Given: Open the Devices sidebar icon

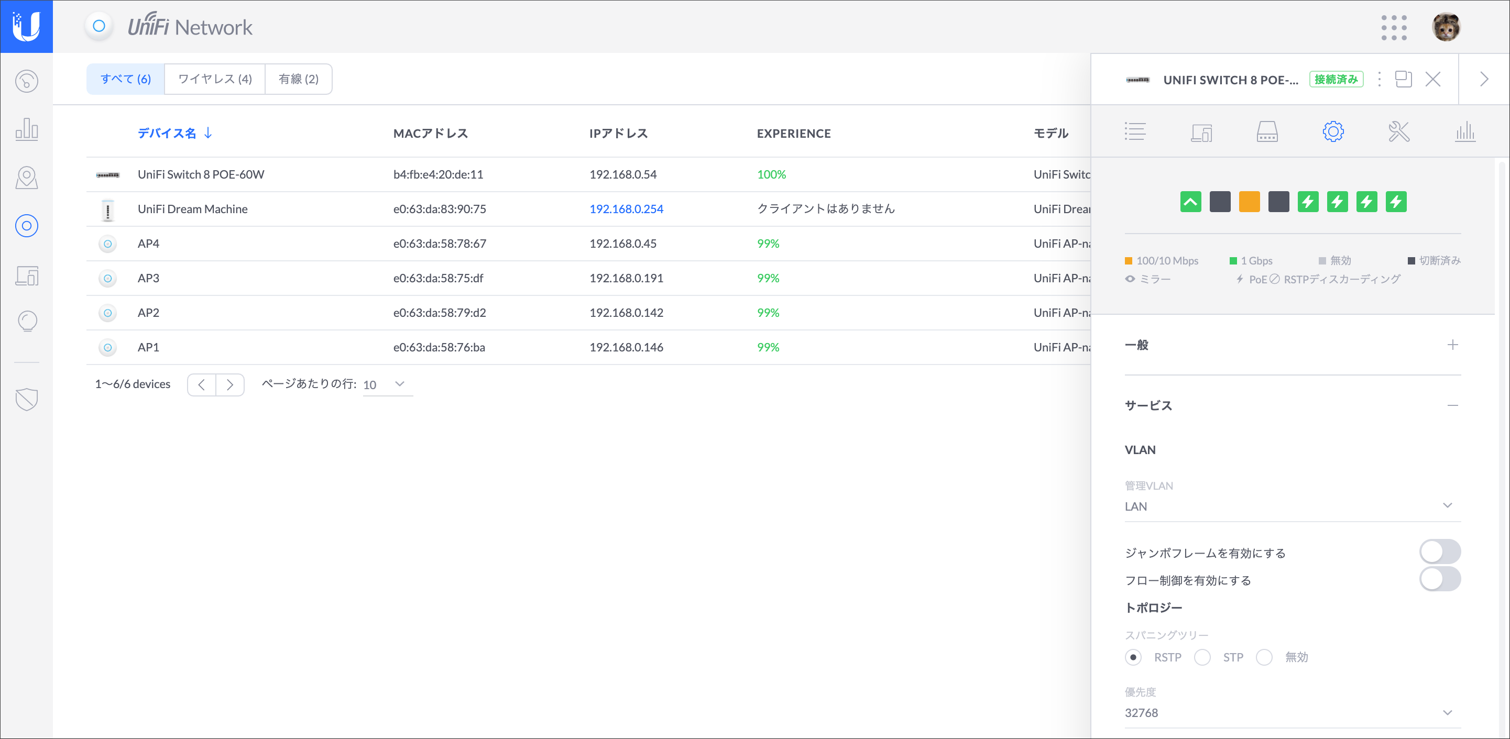Looking at the screenshot, I should click(x=26, y=226).
